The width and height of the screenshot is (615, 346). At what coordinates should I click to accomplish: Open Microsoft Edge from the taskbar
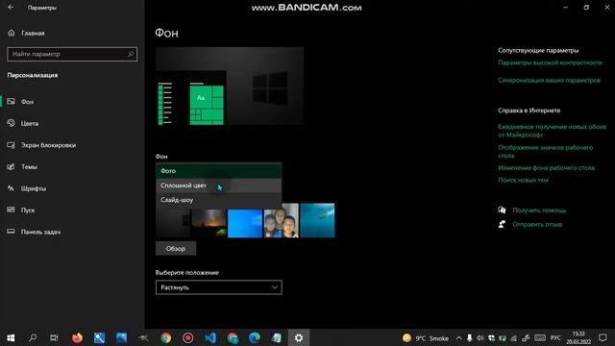point(255,337)
